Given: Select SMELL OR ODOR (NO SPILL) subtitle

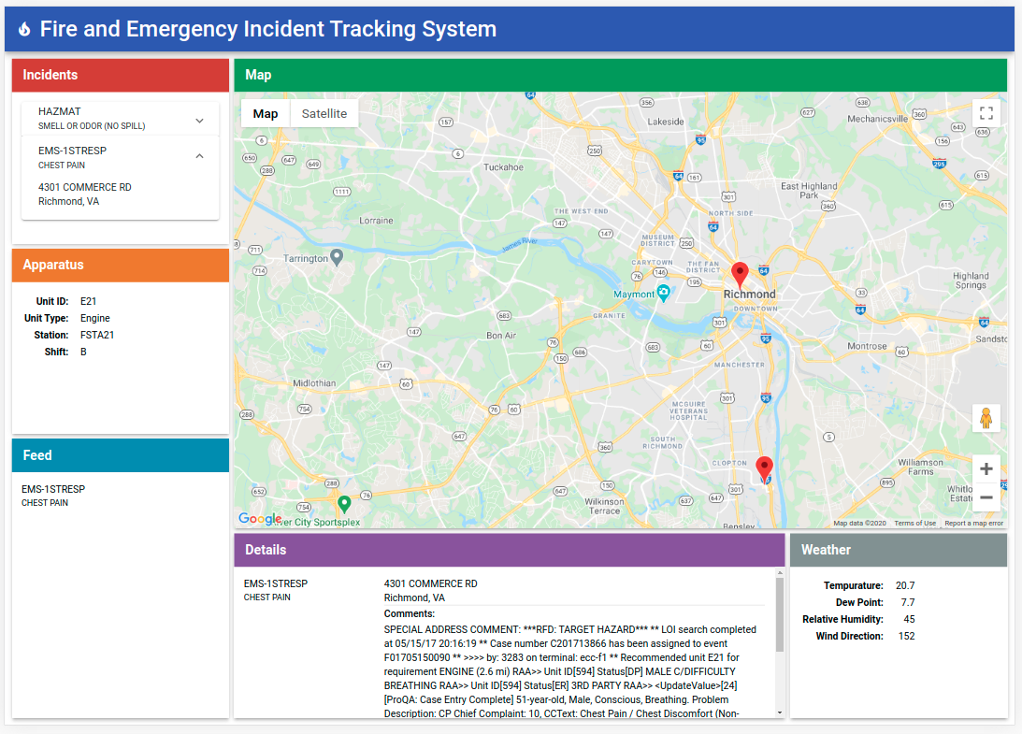Looking at the screenshot, I should 92,126.
